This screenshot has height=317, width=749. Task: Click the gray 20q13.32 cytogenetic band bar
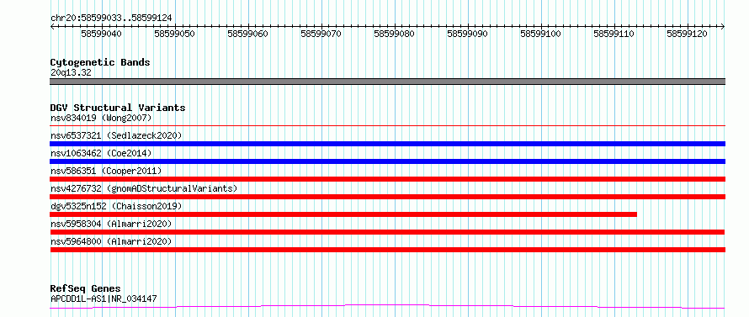click(387, 82)
